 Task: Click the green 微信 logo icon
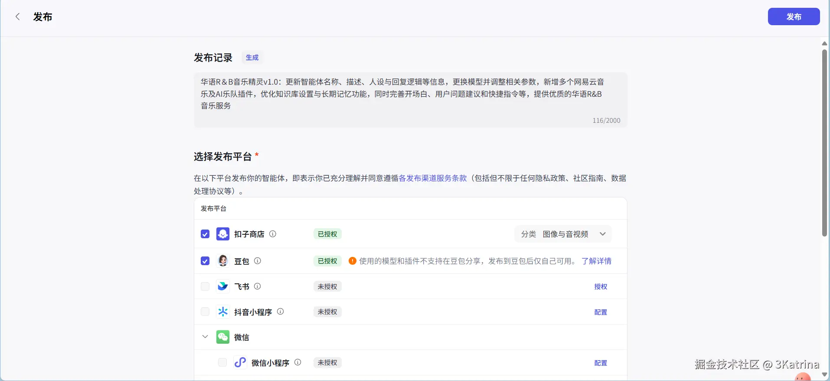tap(223, 337)
